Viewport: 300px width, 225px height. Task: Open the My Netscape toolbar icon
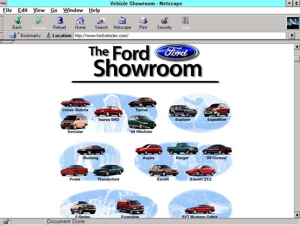(x=122, y=21)
